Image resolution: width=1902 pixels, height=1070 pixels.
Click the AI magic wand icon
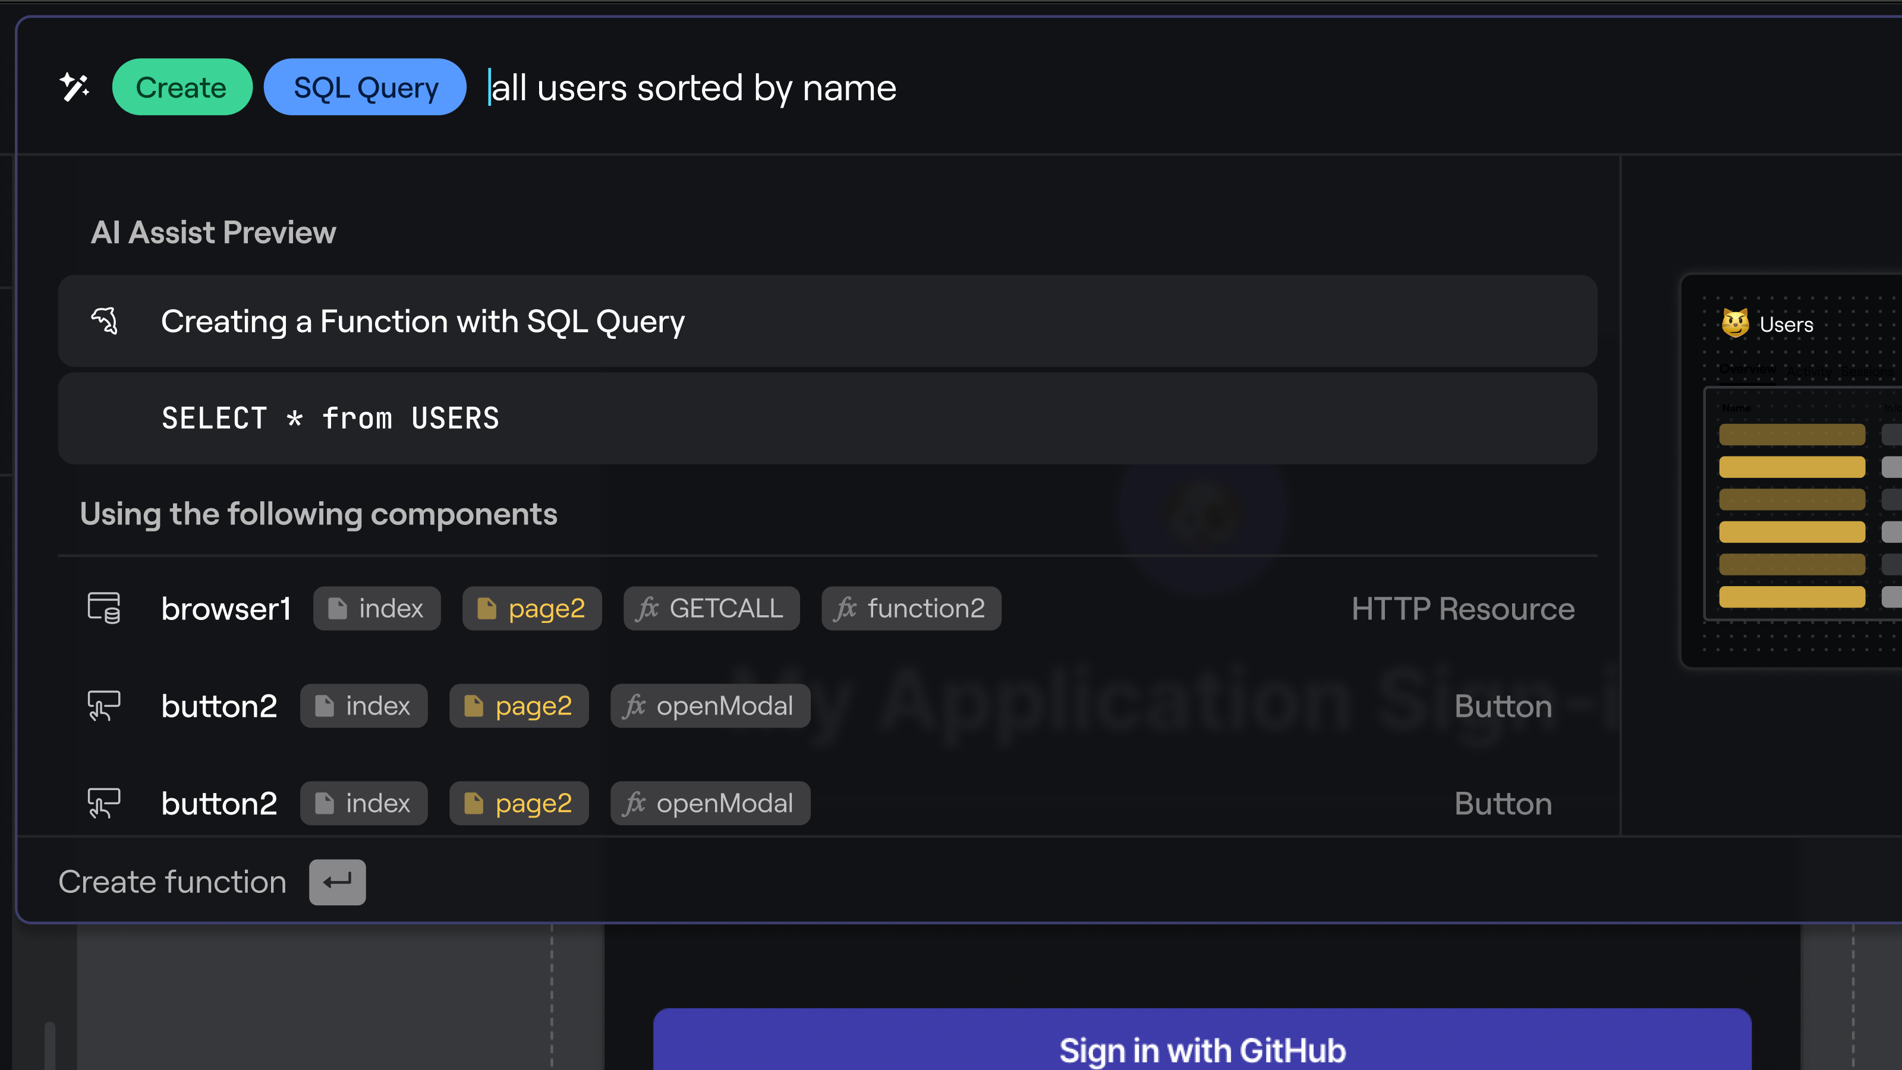click(x=74, y=87)
